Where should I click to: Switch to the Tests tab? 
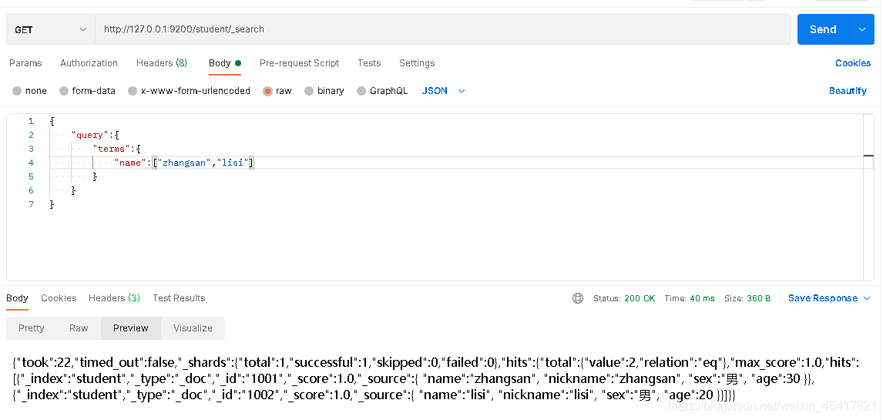[369, 63]
